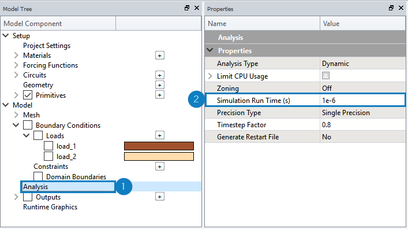Tick the load_1 checkbox

tap(48, 146)
